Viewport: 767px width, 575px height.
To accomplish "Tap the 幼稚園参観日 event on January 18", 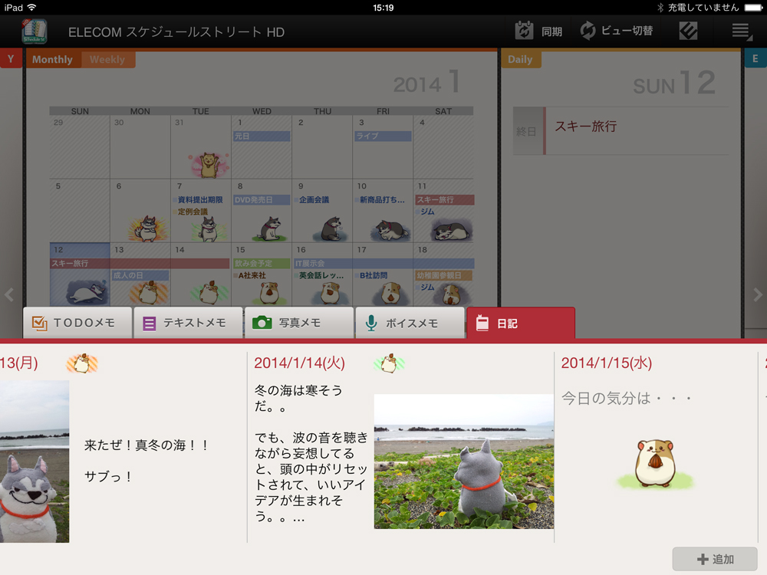I will [443, 275].
